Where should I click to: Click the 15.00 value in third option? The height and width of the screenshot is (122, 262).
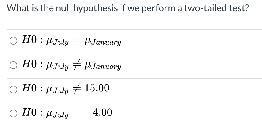tap(97, 88)
